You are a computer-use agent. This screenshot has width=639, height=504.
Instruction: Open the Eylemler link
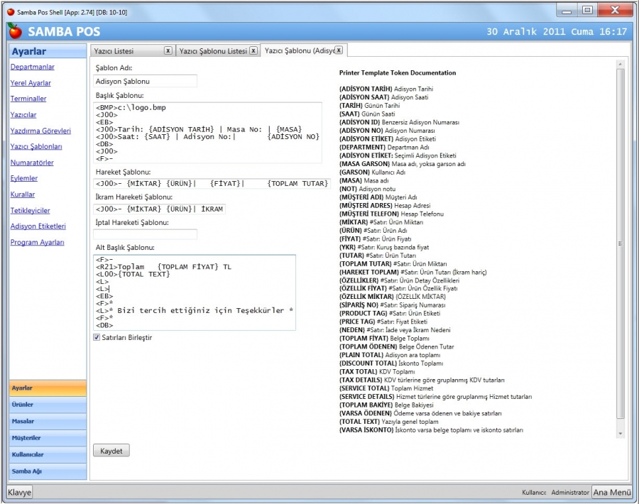point(24,178)
